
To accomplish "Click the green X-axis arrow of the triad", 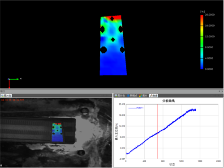I will pos(14,79).
